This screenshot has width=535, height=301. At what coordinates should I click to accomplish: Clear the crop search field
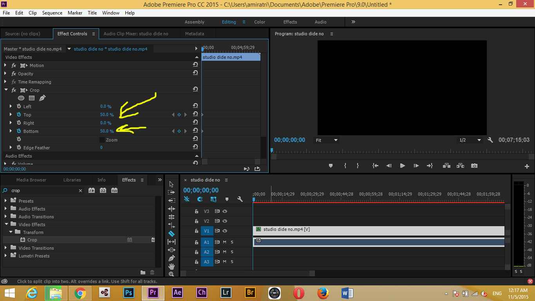(x=80, y=190)
